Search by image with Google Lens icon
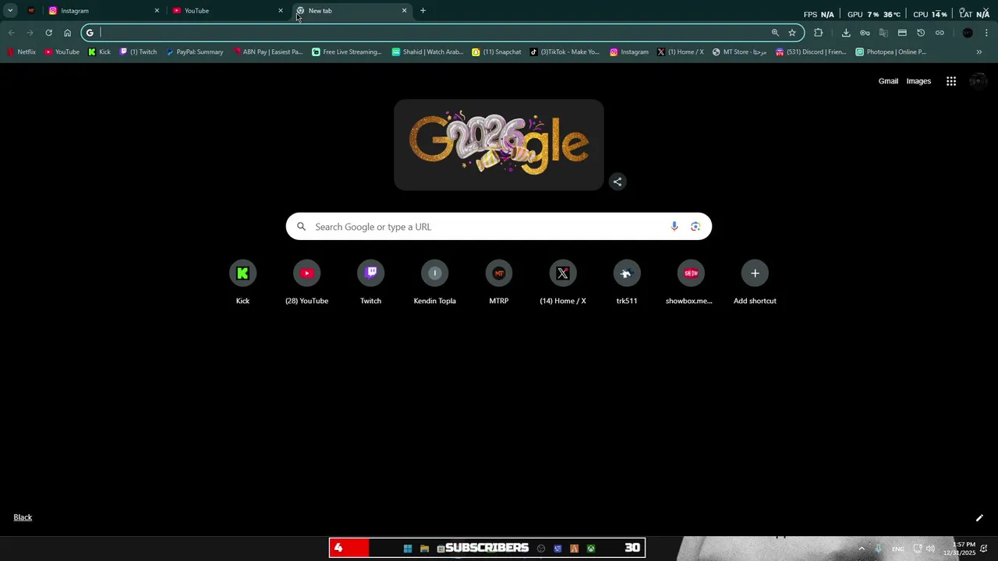This screenshot has height=561, width=998. point(695,227)
